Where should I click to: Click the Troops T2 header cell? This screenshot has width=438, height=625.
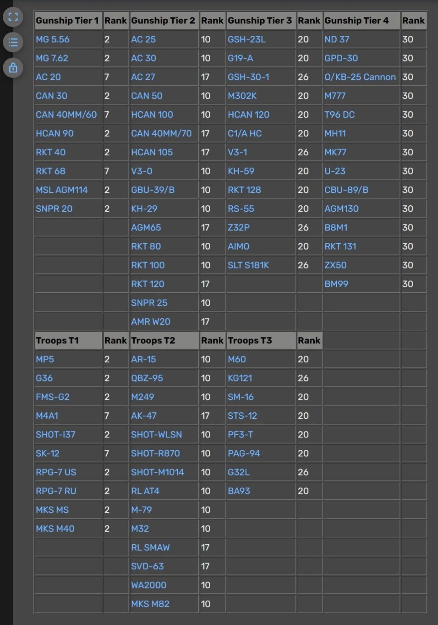pyautogui.click(x=153, y=341)
